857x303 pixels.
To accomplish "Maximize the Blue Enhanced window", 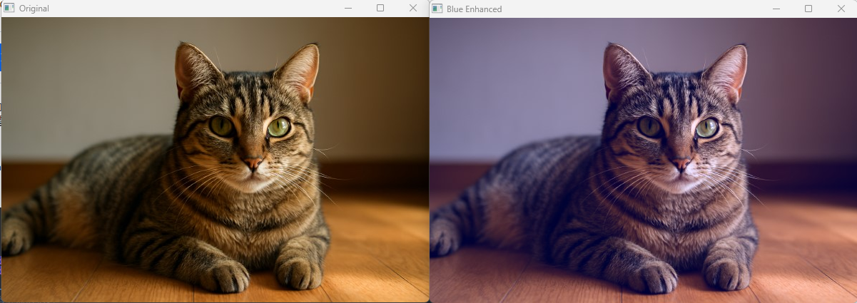I will click(x=808, y=9).
